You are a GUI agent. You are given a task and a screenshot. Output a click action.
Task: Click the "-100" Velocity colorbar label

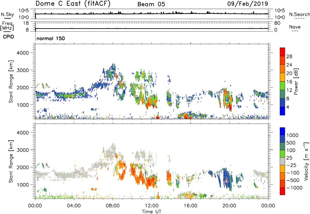coord(293,173)
